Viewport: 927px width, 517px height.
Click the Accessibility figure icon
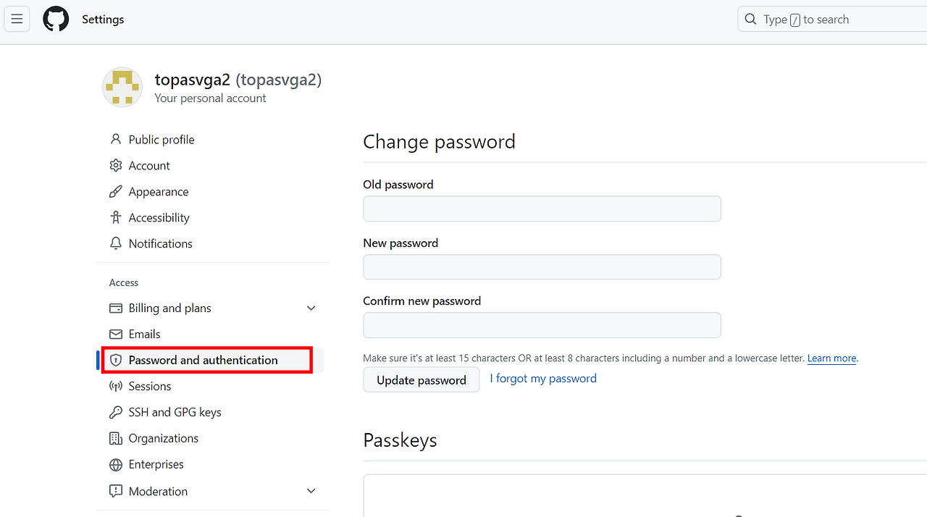coord(116,217)
